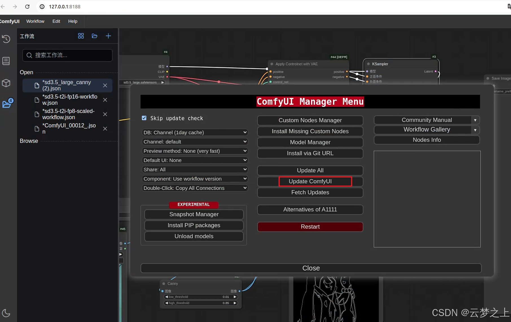Click the Update ComfyUI button
This screenshot has width=511, height=322.
pos(310,181)
